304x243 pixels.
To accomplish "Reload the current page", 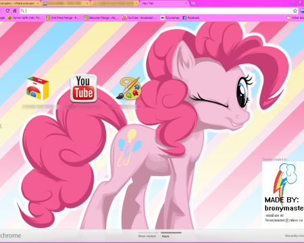I will tap(7, 11).
